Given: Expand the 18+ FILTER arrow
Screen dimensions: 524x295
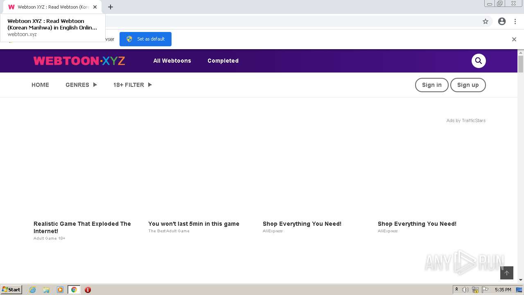Looking at the screenshot, I should coord(150,85).
